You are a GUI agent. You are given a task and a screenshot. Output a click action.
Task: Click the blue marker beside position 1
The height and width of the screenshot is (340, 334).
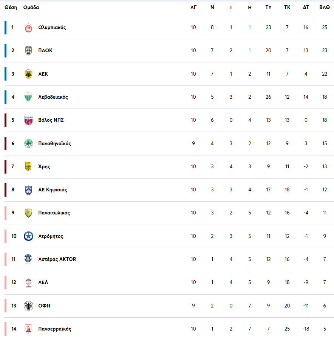pyautogui.click(x=6, y=28)
